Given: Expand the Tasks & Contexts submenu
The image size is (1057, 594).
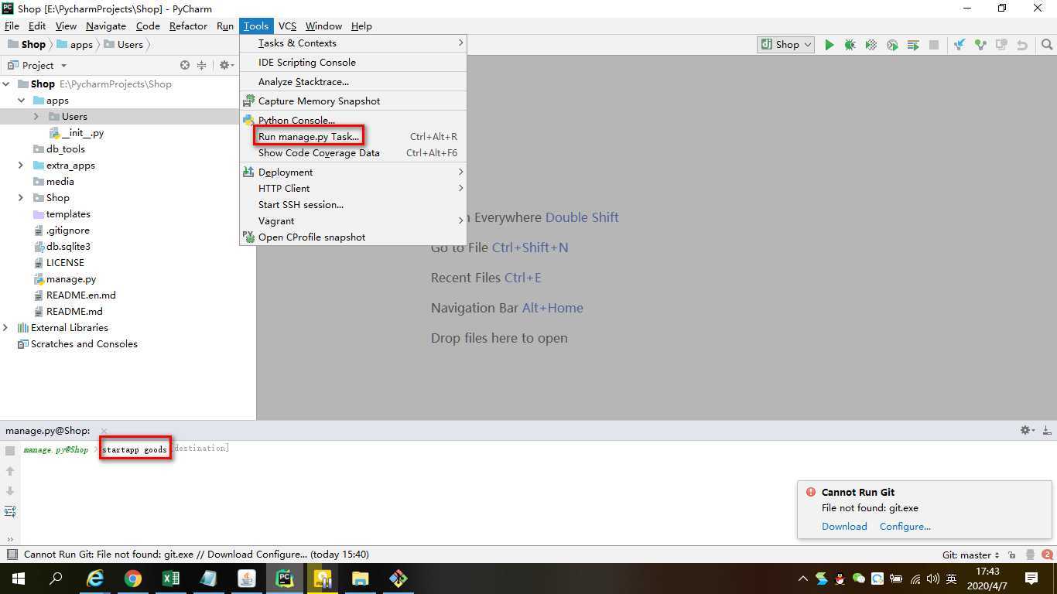Looking at the screenshot, I should coord(353,43).
